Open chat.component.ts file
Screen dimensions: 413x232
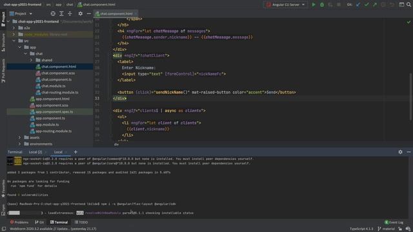[56, 79]
